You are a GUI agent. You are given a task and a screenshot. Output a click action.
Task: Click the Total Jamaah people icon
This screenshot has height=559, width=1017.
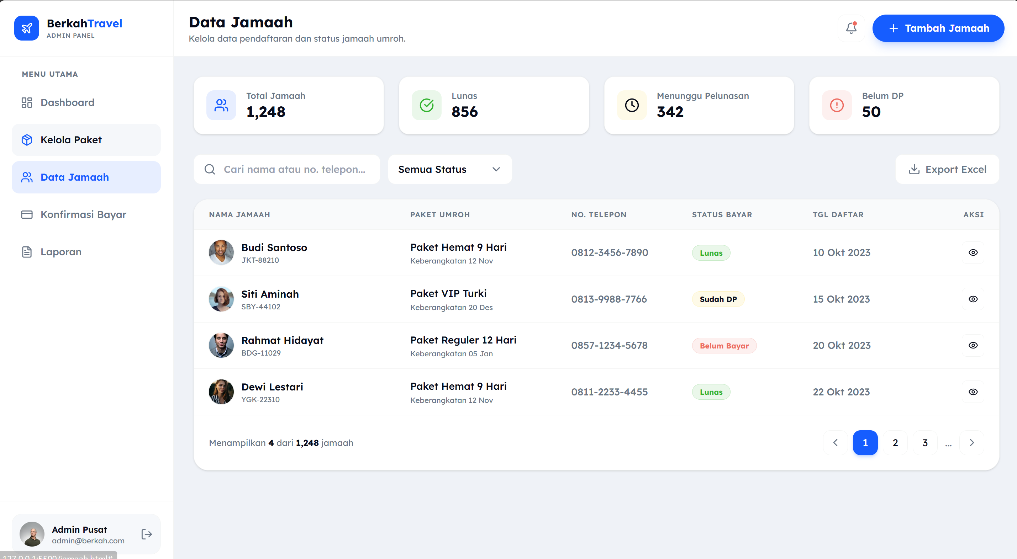221,105
